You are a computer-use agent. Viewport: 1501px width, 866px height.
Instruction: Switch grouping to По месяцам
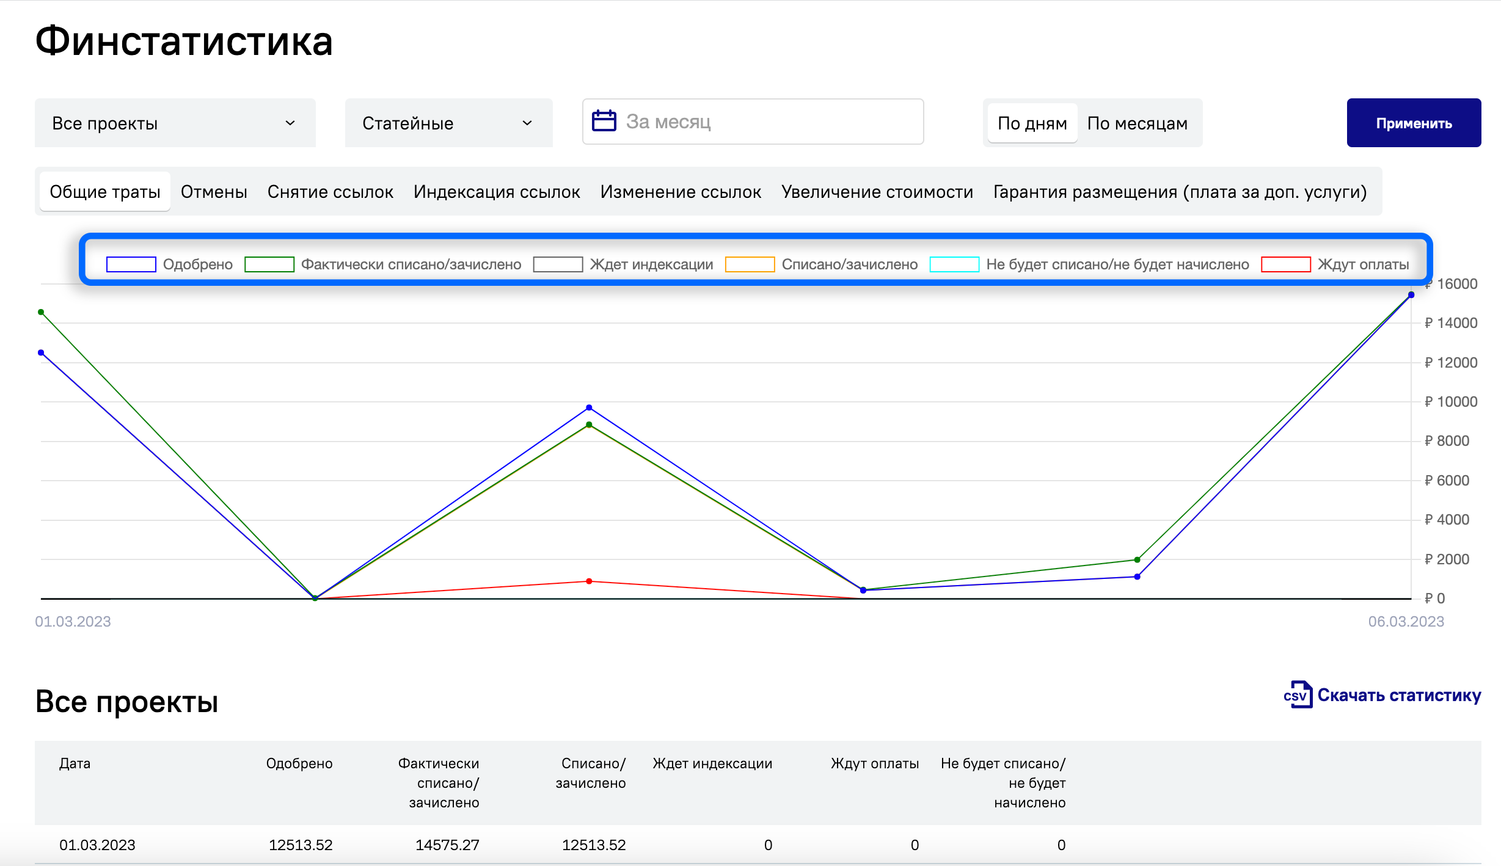[1138, 123]
